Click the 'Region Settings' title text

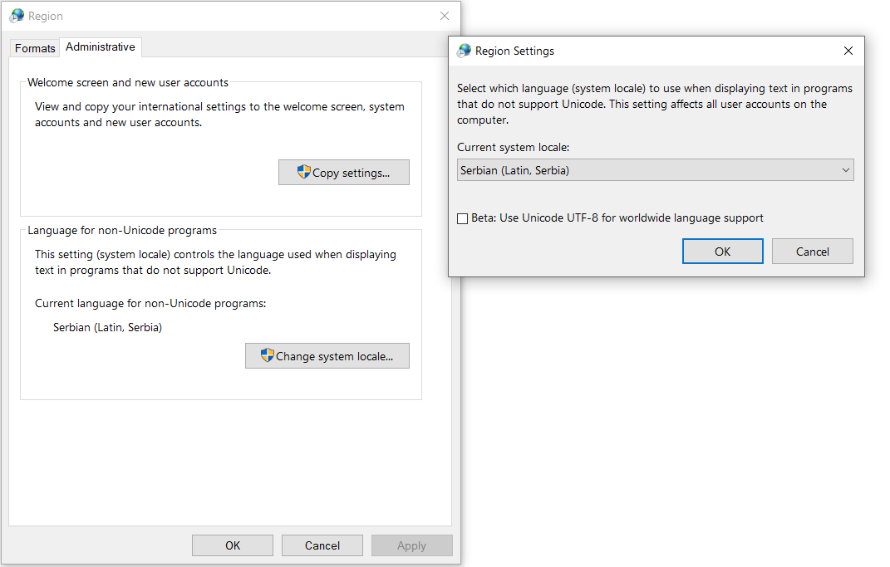514,51
